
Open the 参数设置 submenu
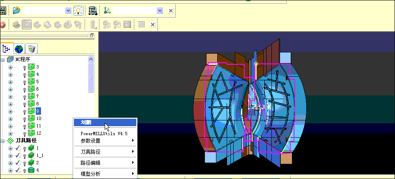coord(105,141)
